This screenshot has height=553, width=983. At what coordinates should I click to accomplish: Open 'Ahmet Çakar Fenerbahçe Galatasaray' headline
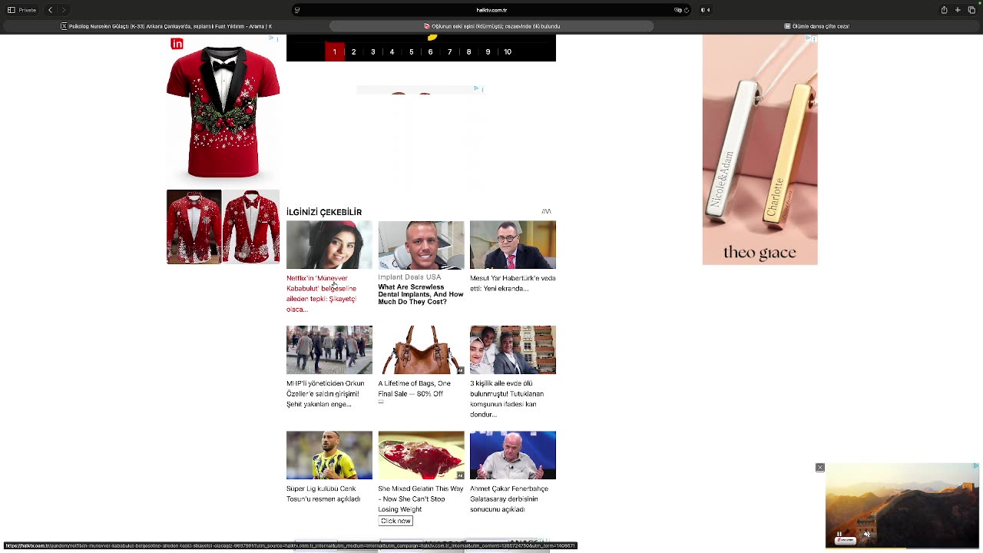(509, 498)
